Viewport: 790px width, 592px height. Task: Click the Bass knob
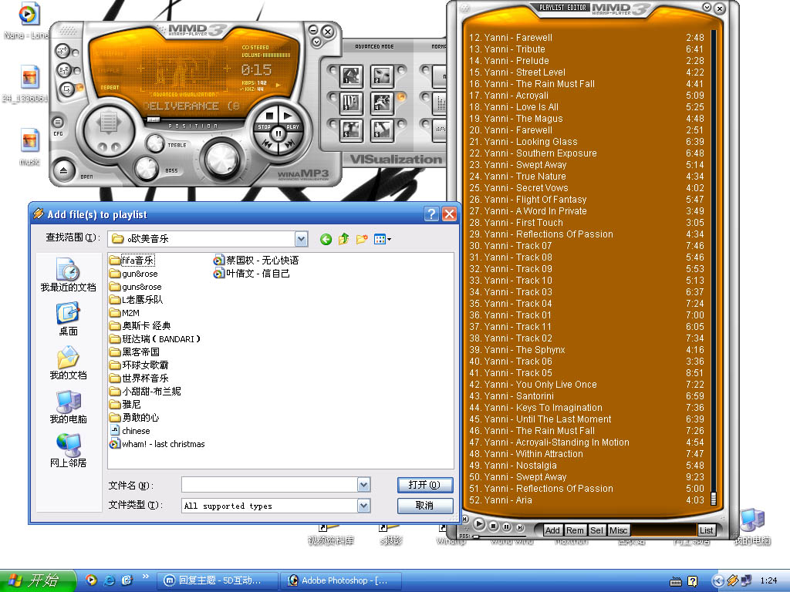pos(146,168)
